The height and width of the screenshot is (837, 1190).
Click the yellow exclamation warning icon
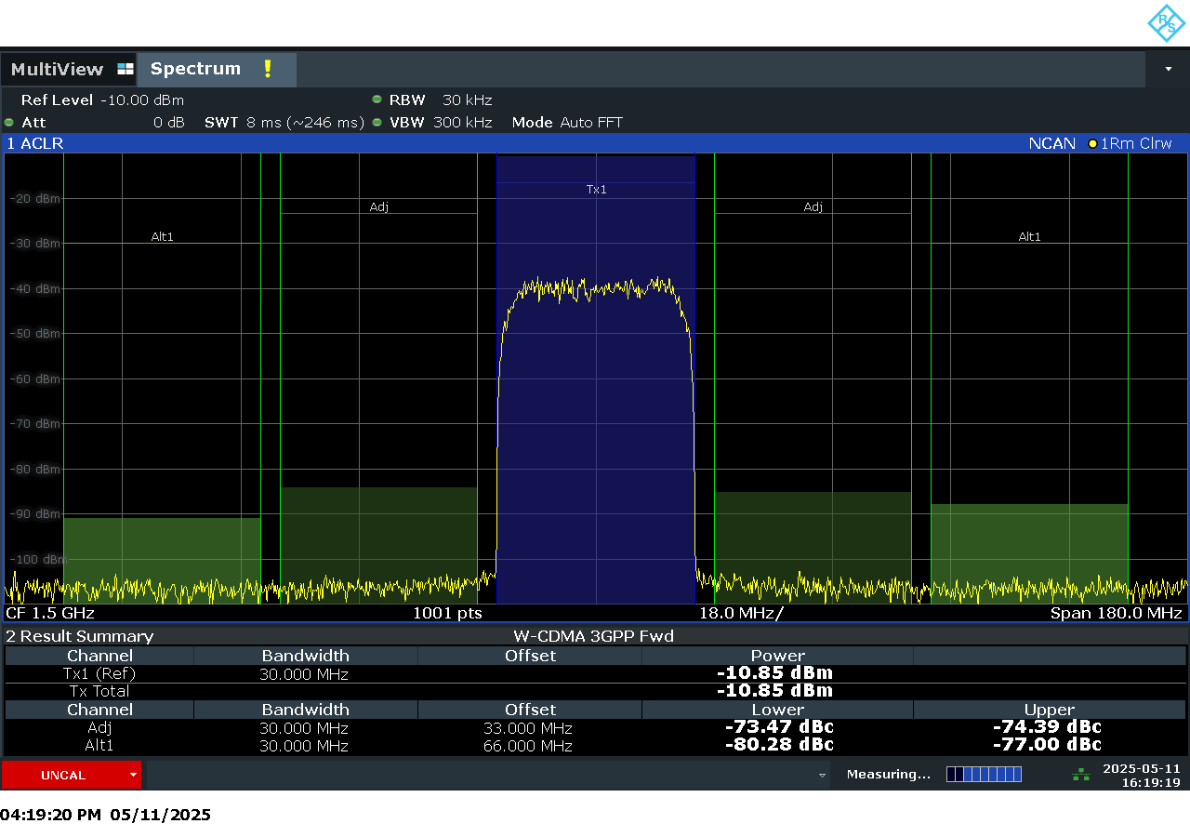pyautogui.click(x=267, y=69)
